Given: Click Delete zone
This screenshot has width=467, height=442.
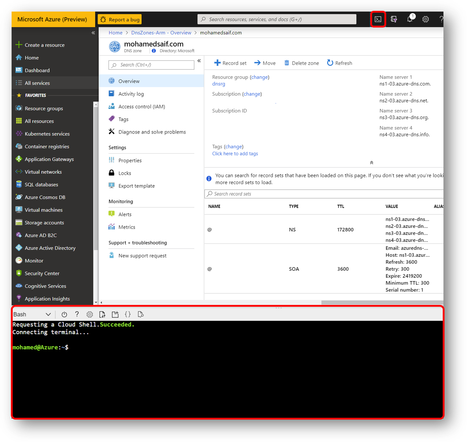Looking at the screenshot, I should click(x=301, y=63).
